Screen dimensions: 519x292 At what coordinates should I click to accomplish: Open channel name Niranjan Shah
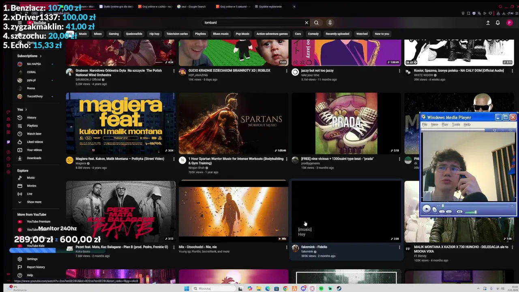click(196, 168)
